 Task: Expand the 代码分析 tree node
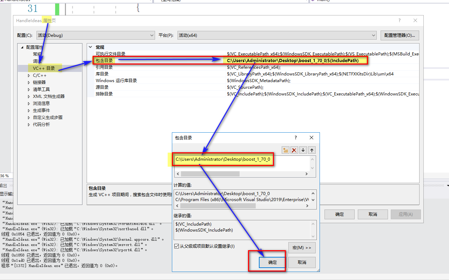click(x=29, y=125)
